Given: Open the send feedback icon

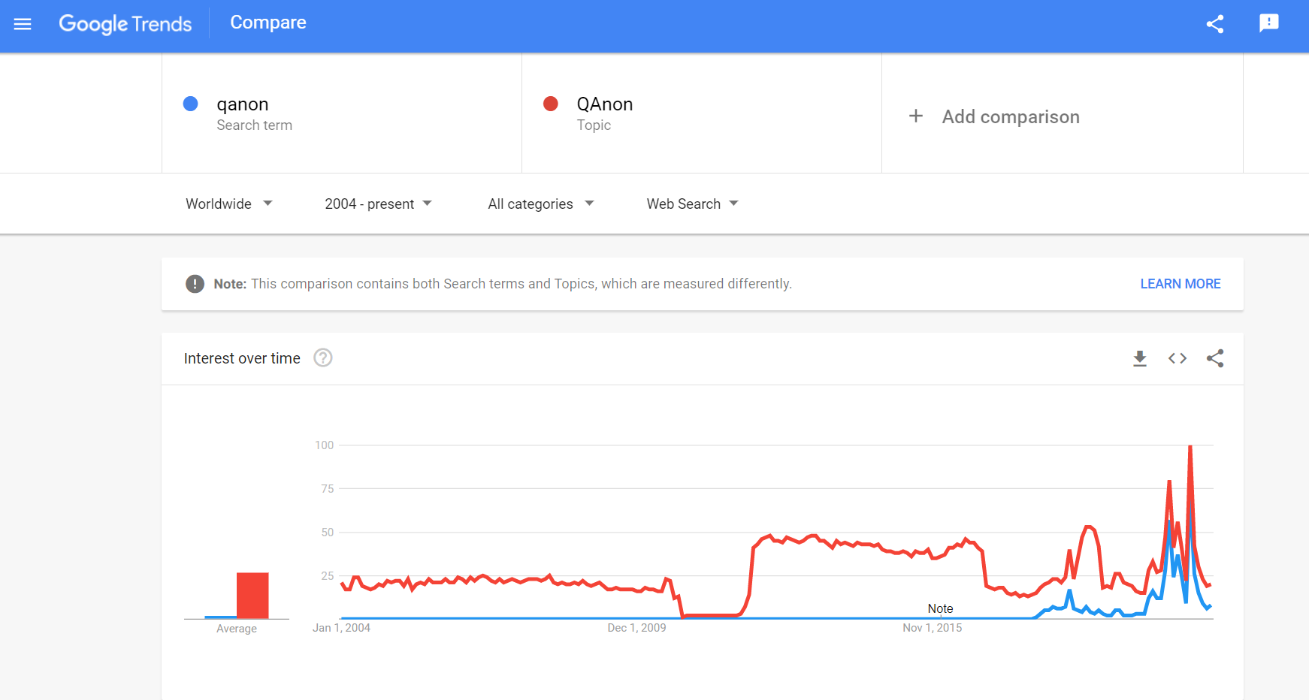Looking at the screenshot, I should click(1269, 23).
